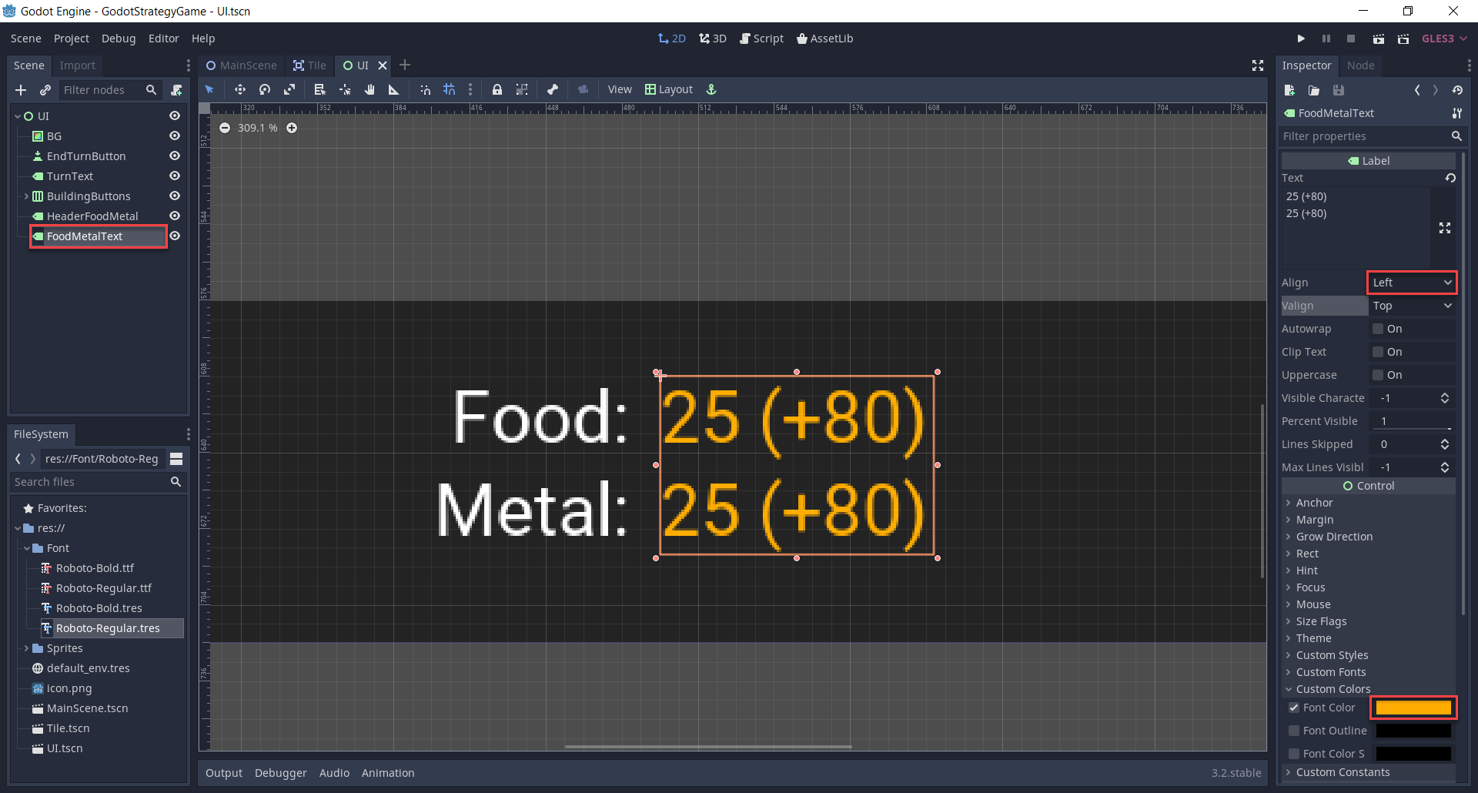Expand the BuildingButtons node
The width and height of the screenshot is (1478, 793).
tap(26, 196)
